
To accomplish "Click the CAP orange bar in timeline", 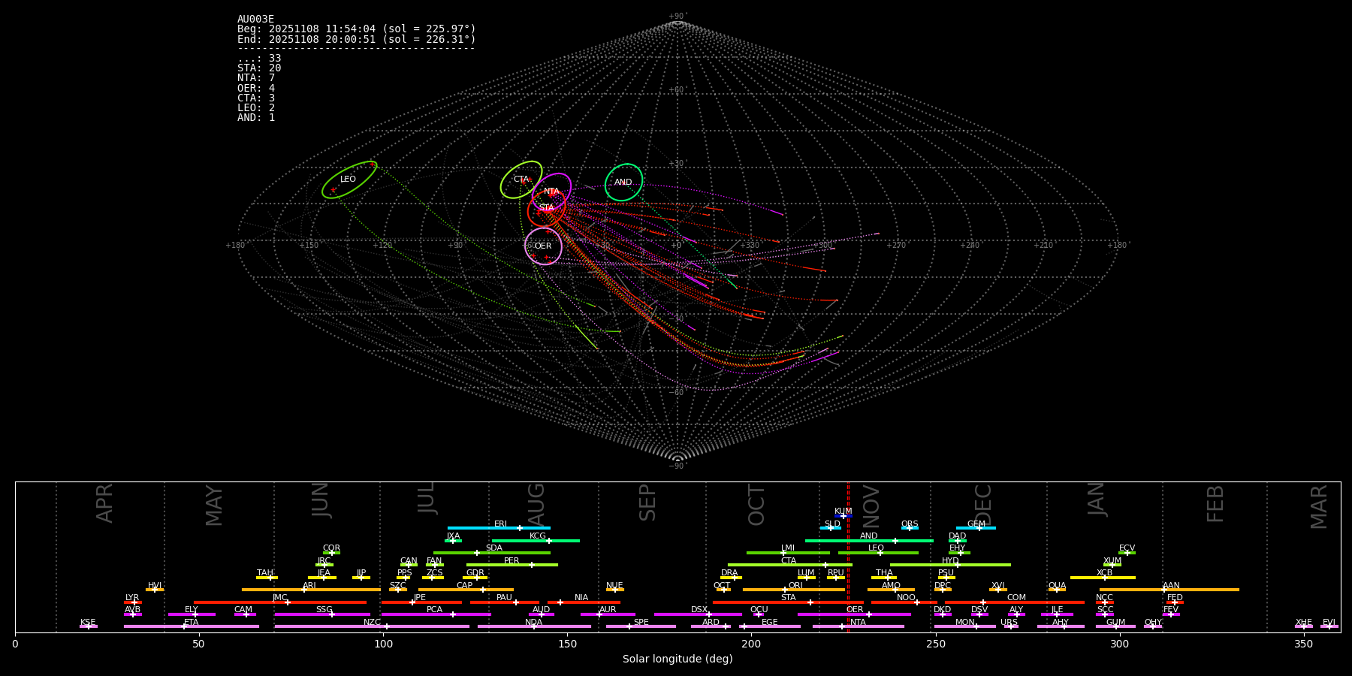I will click(466, 590).
